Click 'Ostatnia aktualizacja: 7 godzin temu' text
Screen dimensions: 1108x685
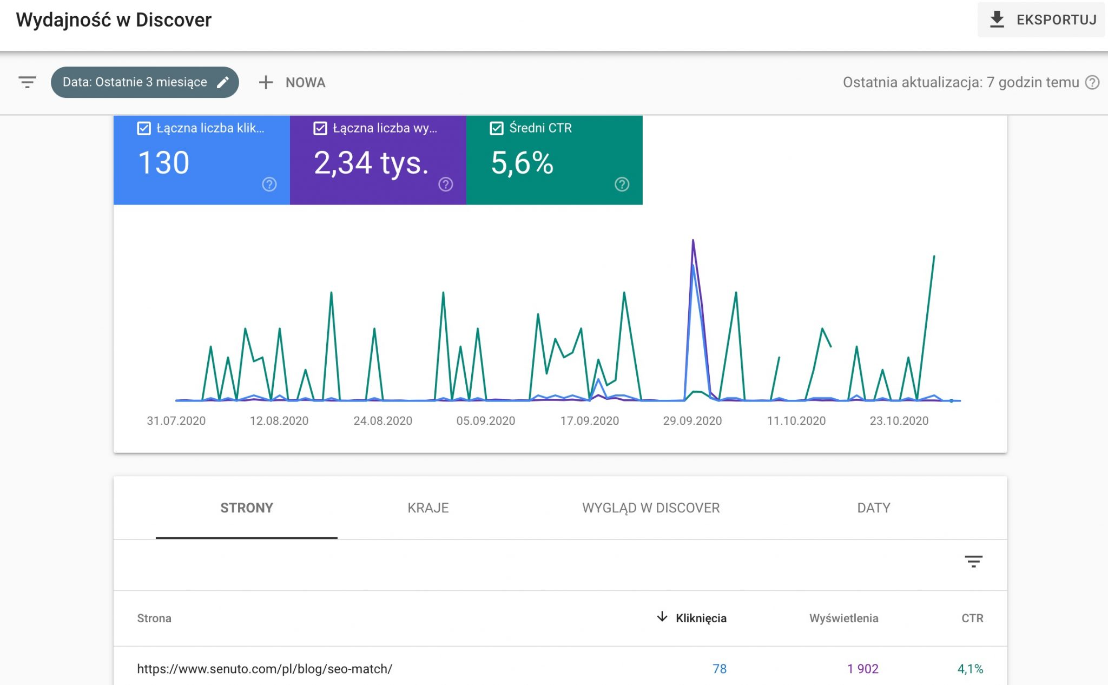tap(961, 82)
